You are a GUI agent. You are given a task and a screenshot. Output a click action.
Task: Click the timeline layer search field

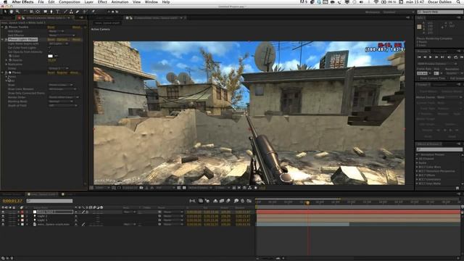[49, 201]
